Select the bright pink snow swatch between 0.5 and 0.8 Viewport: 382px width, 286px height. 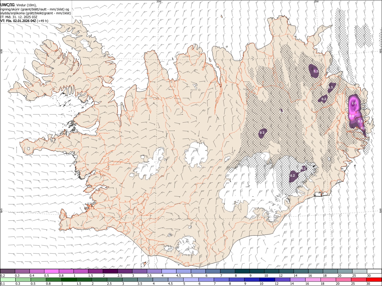pyautogui.click(x=51, y=271)
